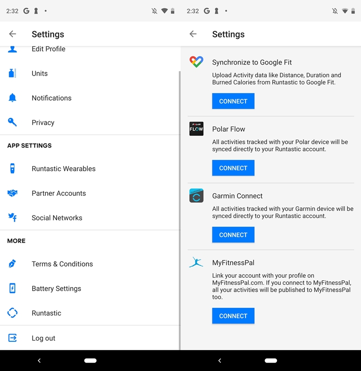Tap the back arrow in right Settings screen
Viewport: 361px width, 371px height.
(193, 34)
